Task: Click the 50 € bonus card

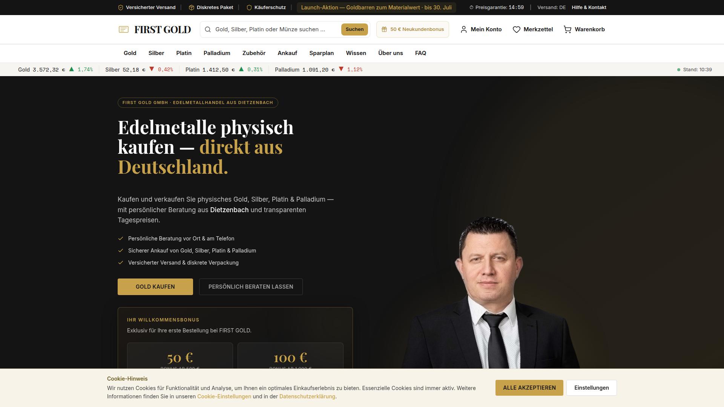Action: [x=180, y=356]
